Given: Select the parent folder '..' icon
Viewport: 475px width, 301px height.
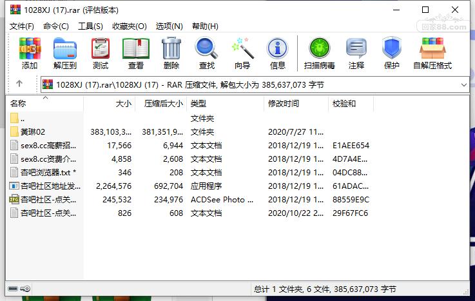Looking at the screenshot, I should 14,118.
